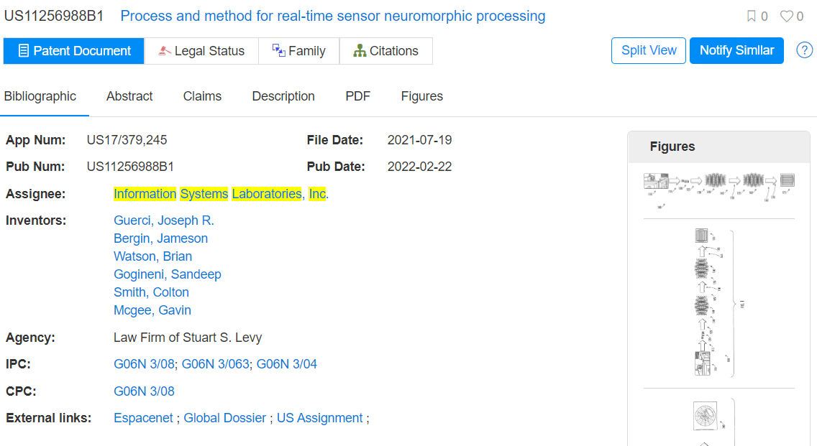
Task: Open CPC code G06N 3/08 link
Action: pos(144,391)
